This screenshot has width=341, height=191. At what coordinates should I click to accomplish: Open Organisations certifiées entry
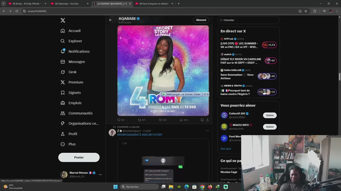[80, 123]
